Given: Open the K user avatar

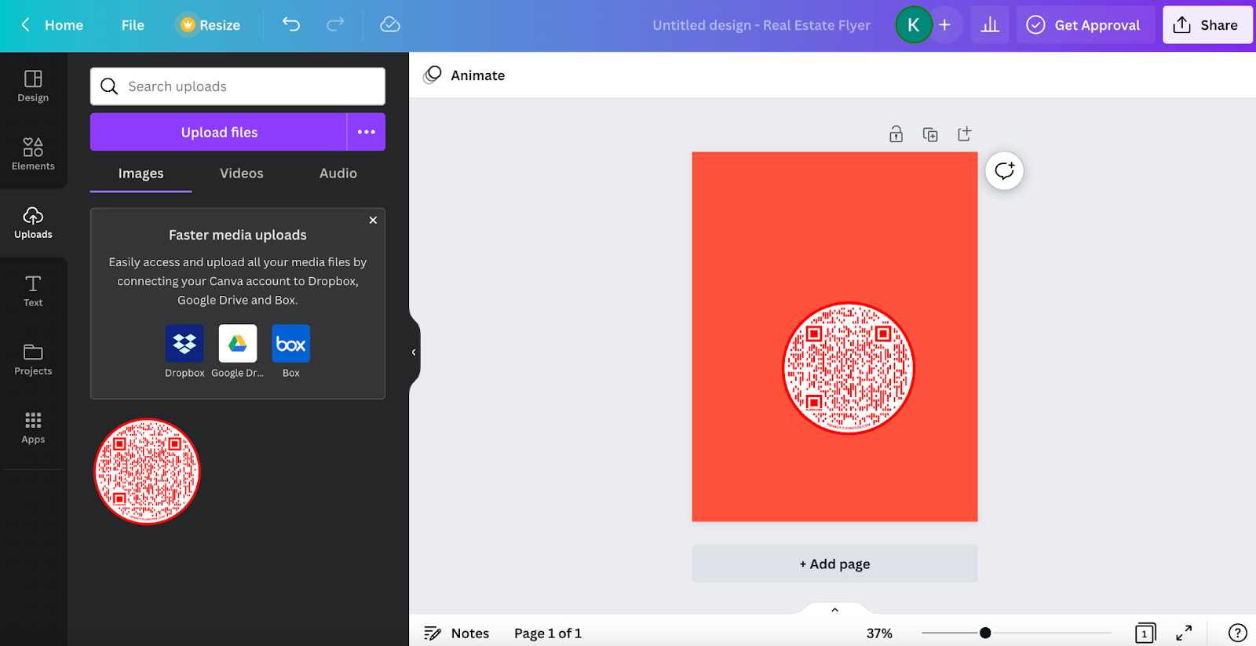Looking at the screenshot, I should click(914, 25).
